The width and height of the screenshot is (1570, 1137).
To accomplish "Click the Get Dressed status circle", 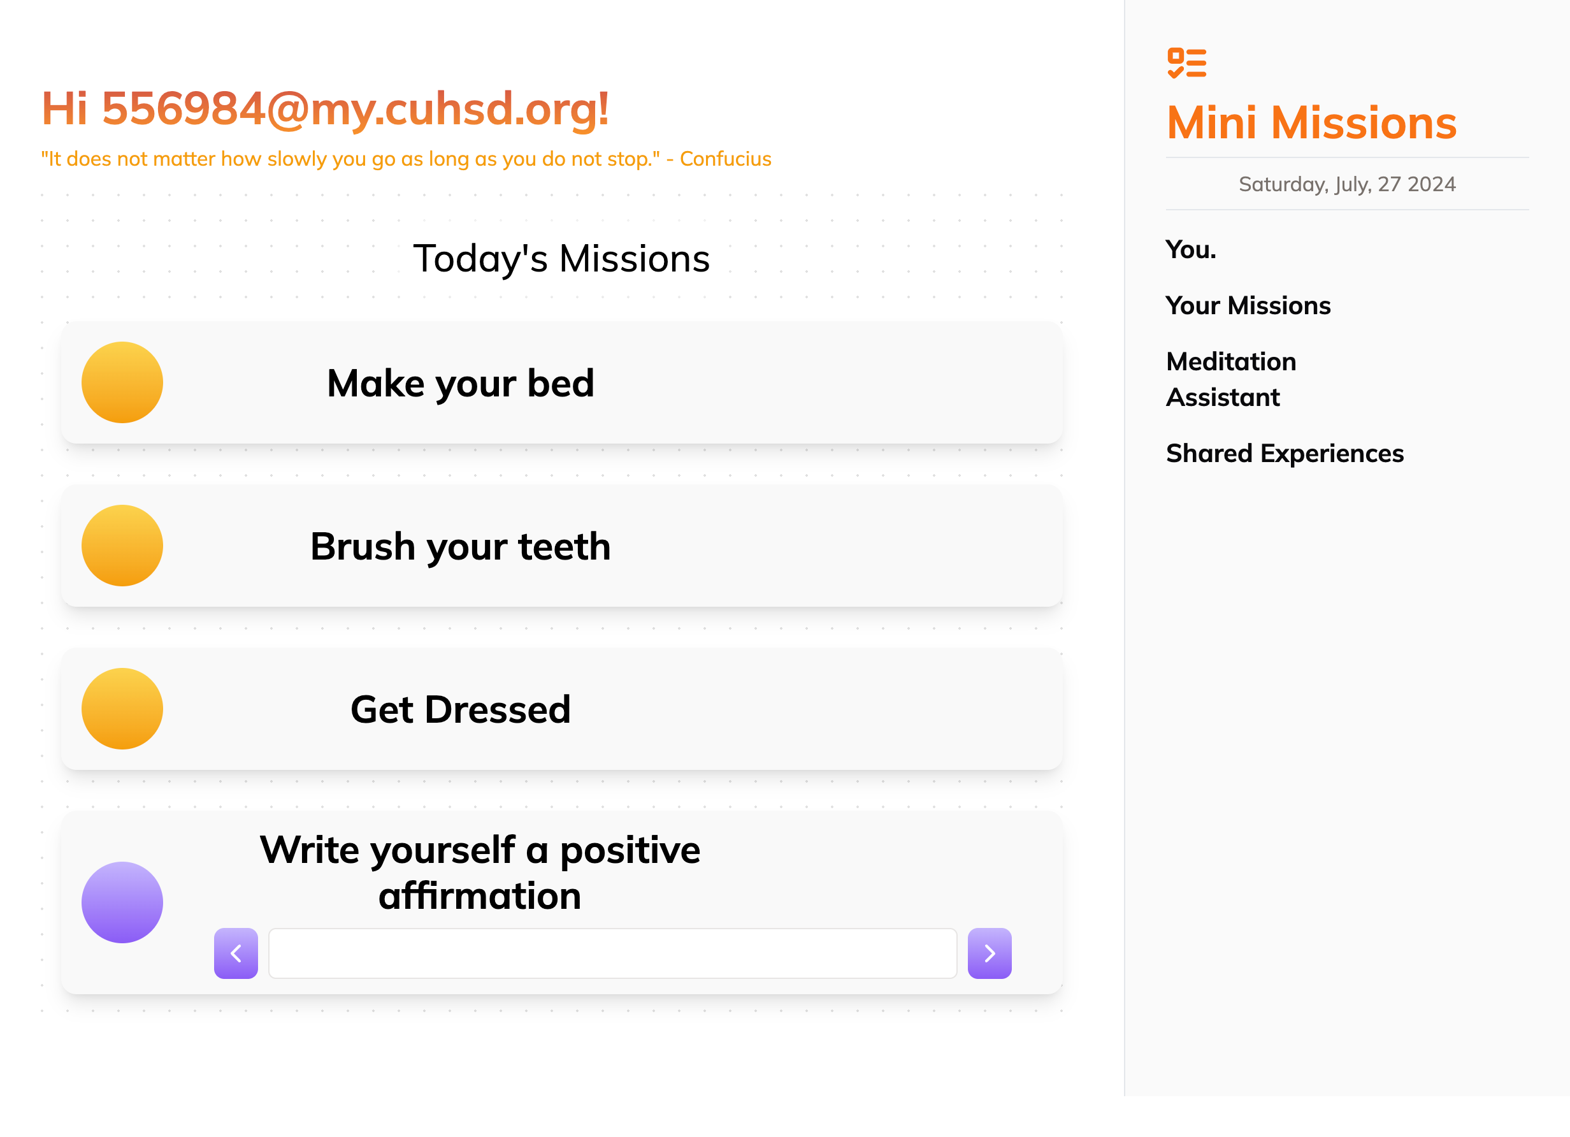I will click(122, 708).
